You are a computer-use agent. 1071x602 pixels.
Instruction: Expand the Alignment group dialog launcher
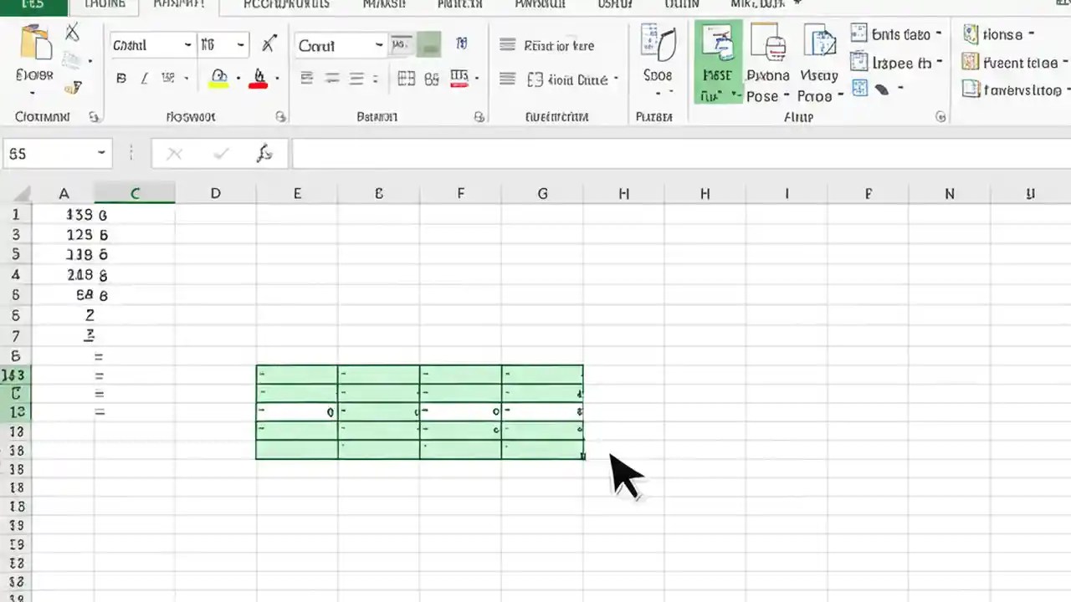(x=479, y=117)
